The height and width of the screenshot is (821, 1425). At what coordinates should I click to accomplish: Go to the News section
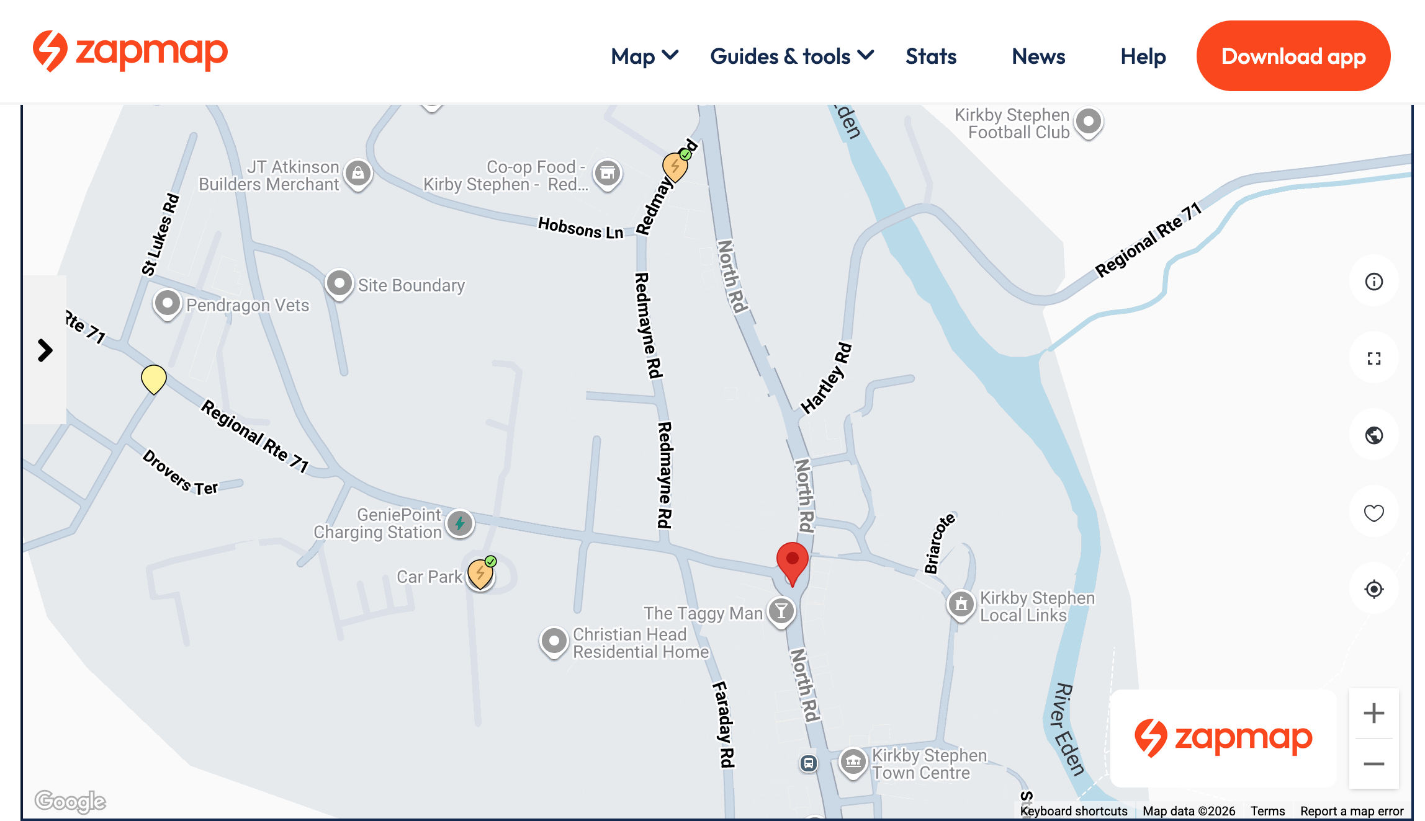(x=1038, y=56)
